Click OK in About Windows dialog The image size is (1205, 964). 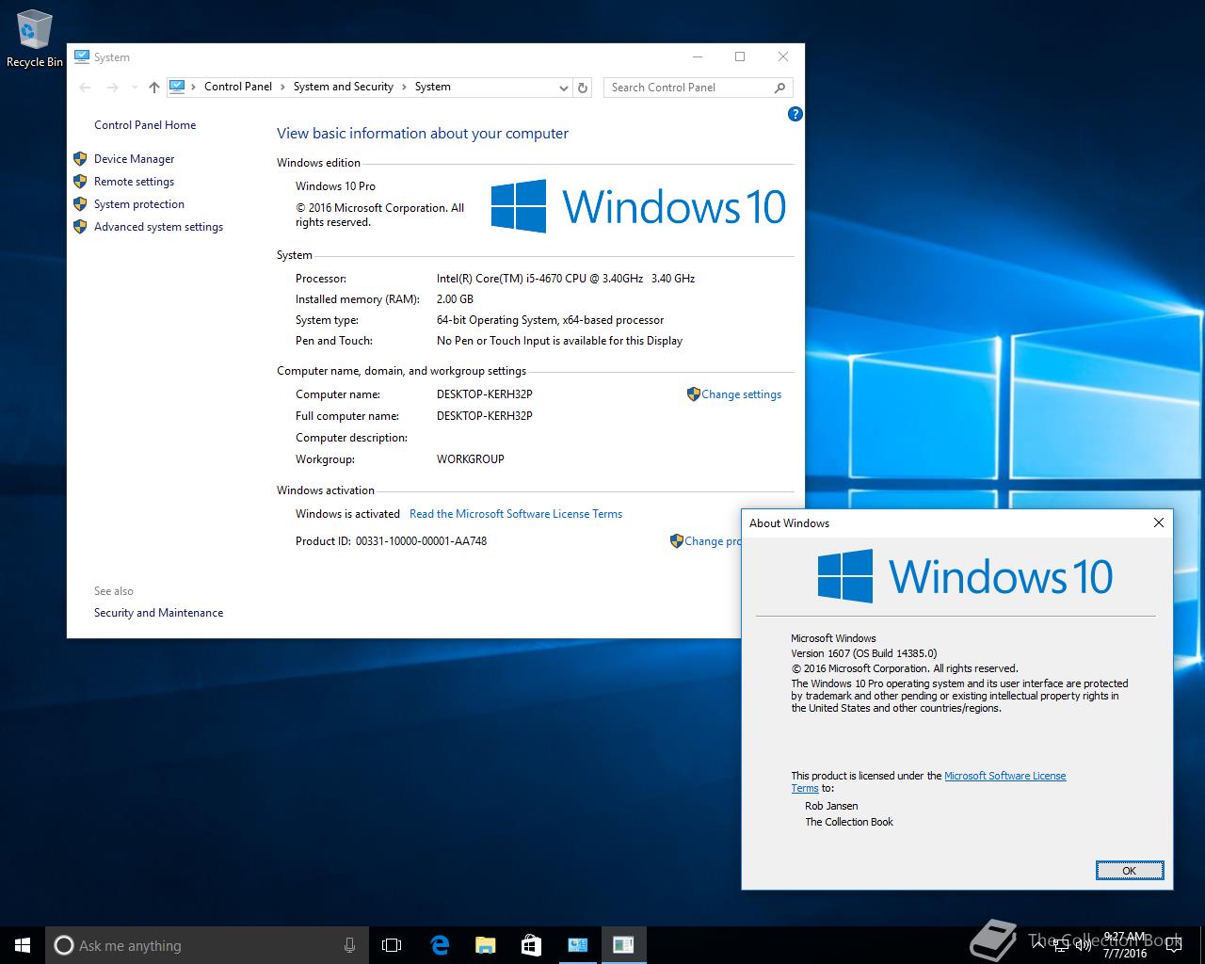[x=1130, y=871]
